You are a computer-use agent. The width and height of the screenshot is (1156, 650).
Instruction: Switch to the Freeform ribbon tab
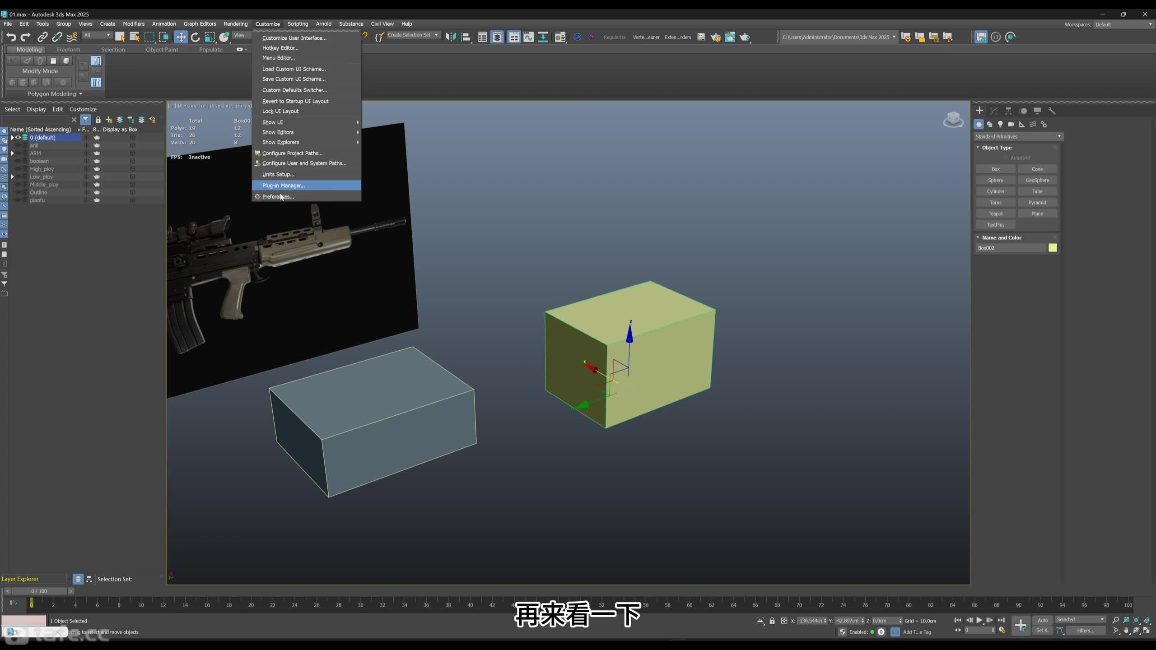[69, 50]
